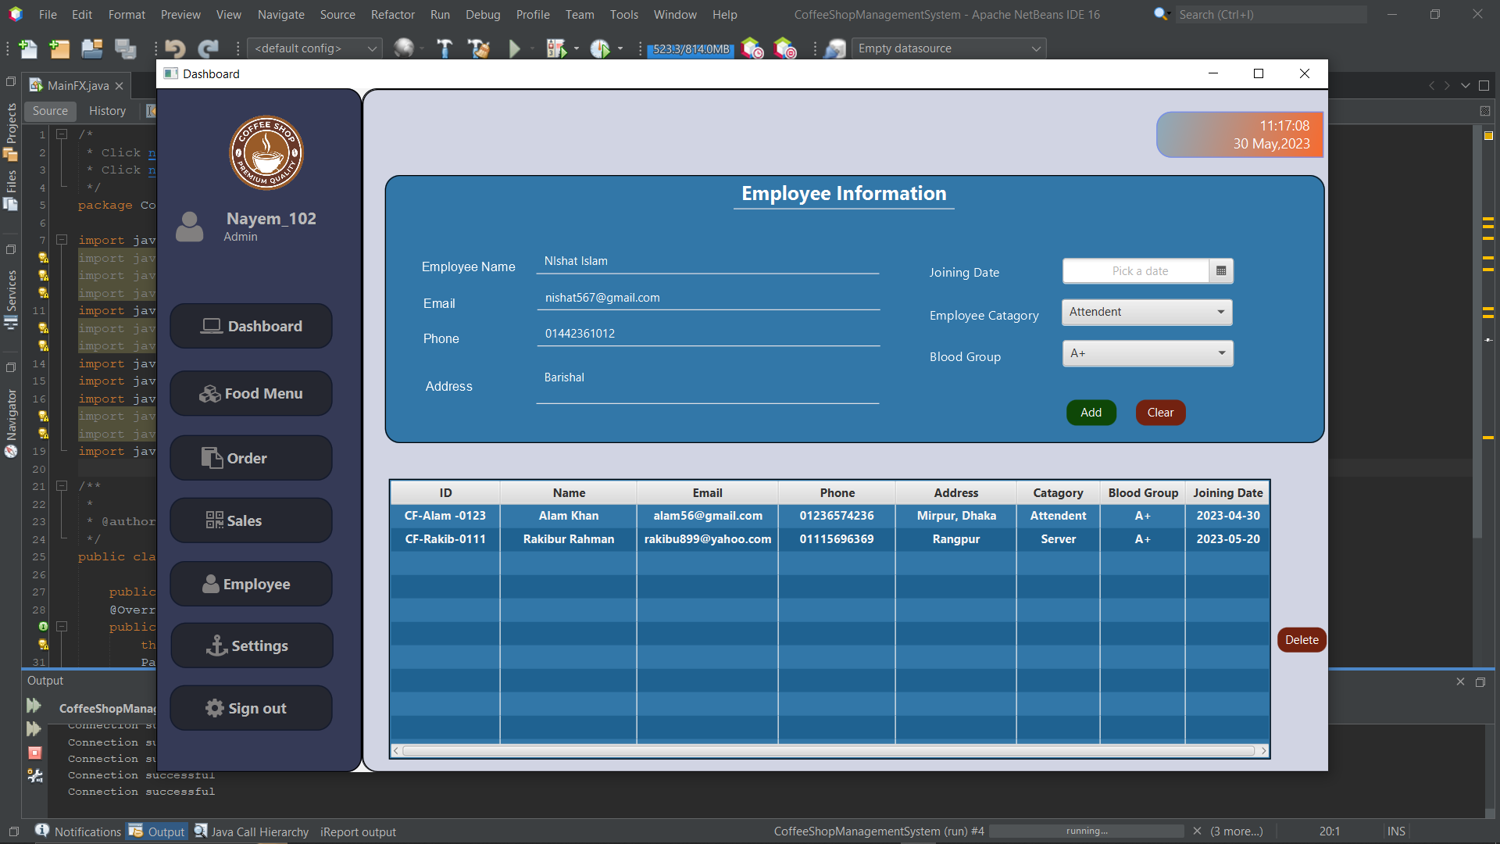This screenshot has width=1500, height=844.
Task: Delete record using the Delete button
Action: coord(1301,639)
